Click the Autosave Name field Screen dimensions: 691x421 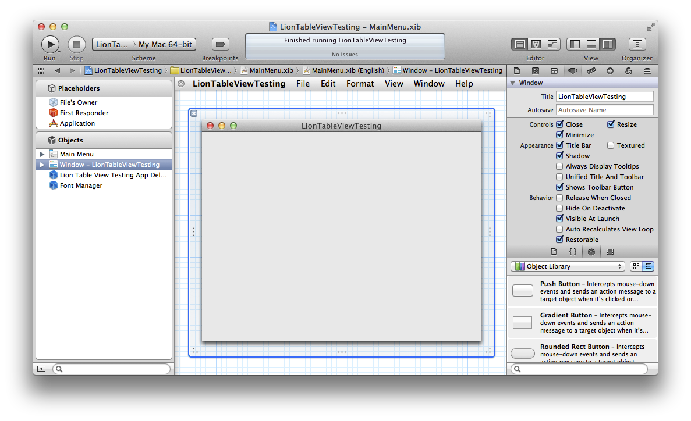pyautogui.click(x=605, y=110)
